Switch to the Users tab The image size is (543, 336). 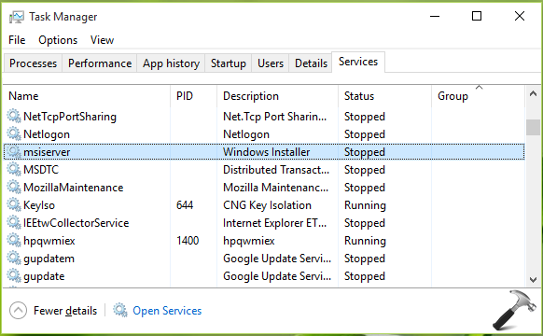[271, 63]
